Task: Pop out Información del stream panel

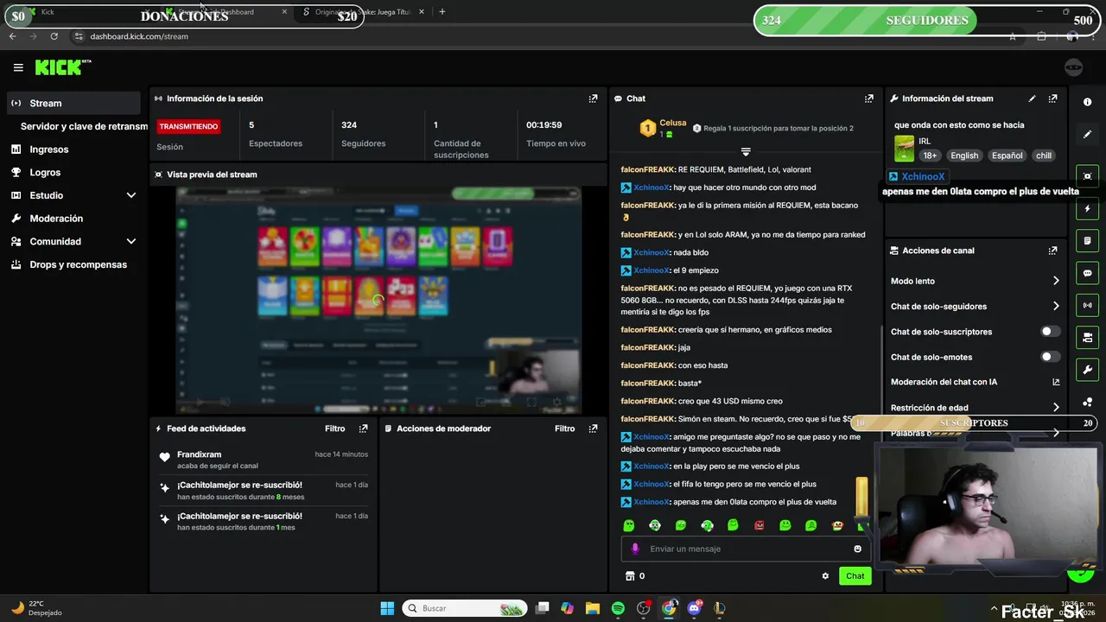Action: 1052,98
